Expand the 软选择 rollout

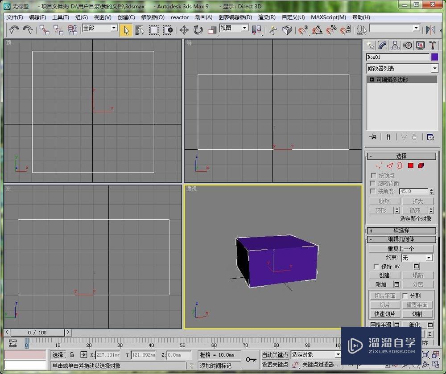pos(401,230)
